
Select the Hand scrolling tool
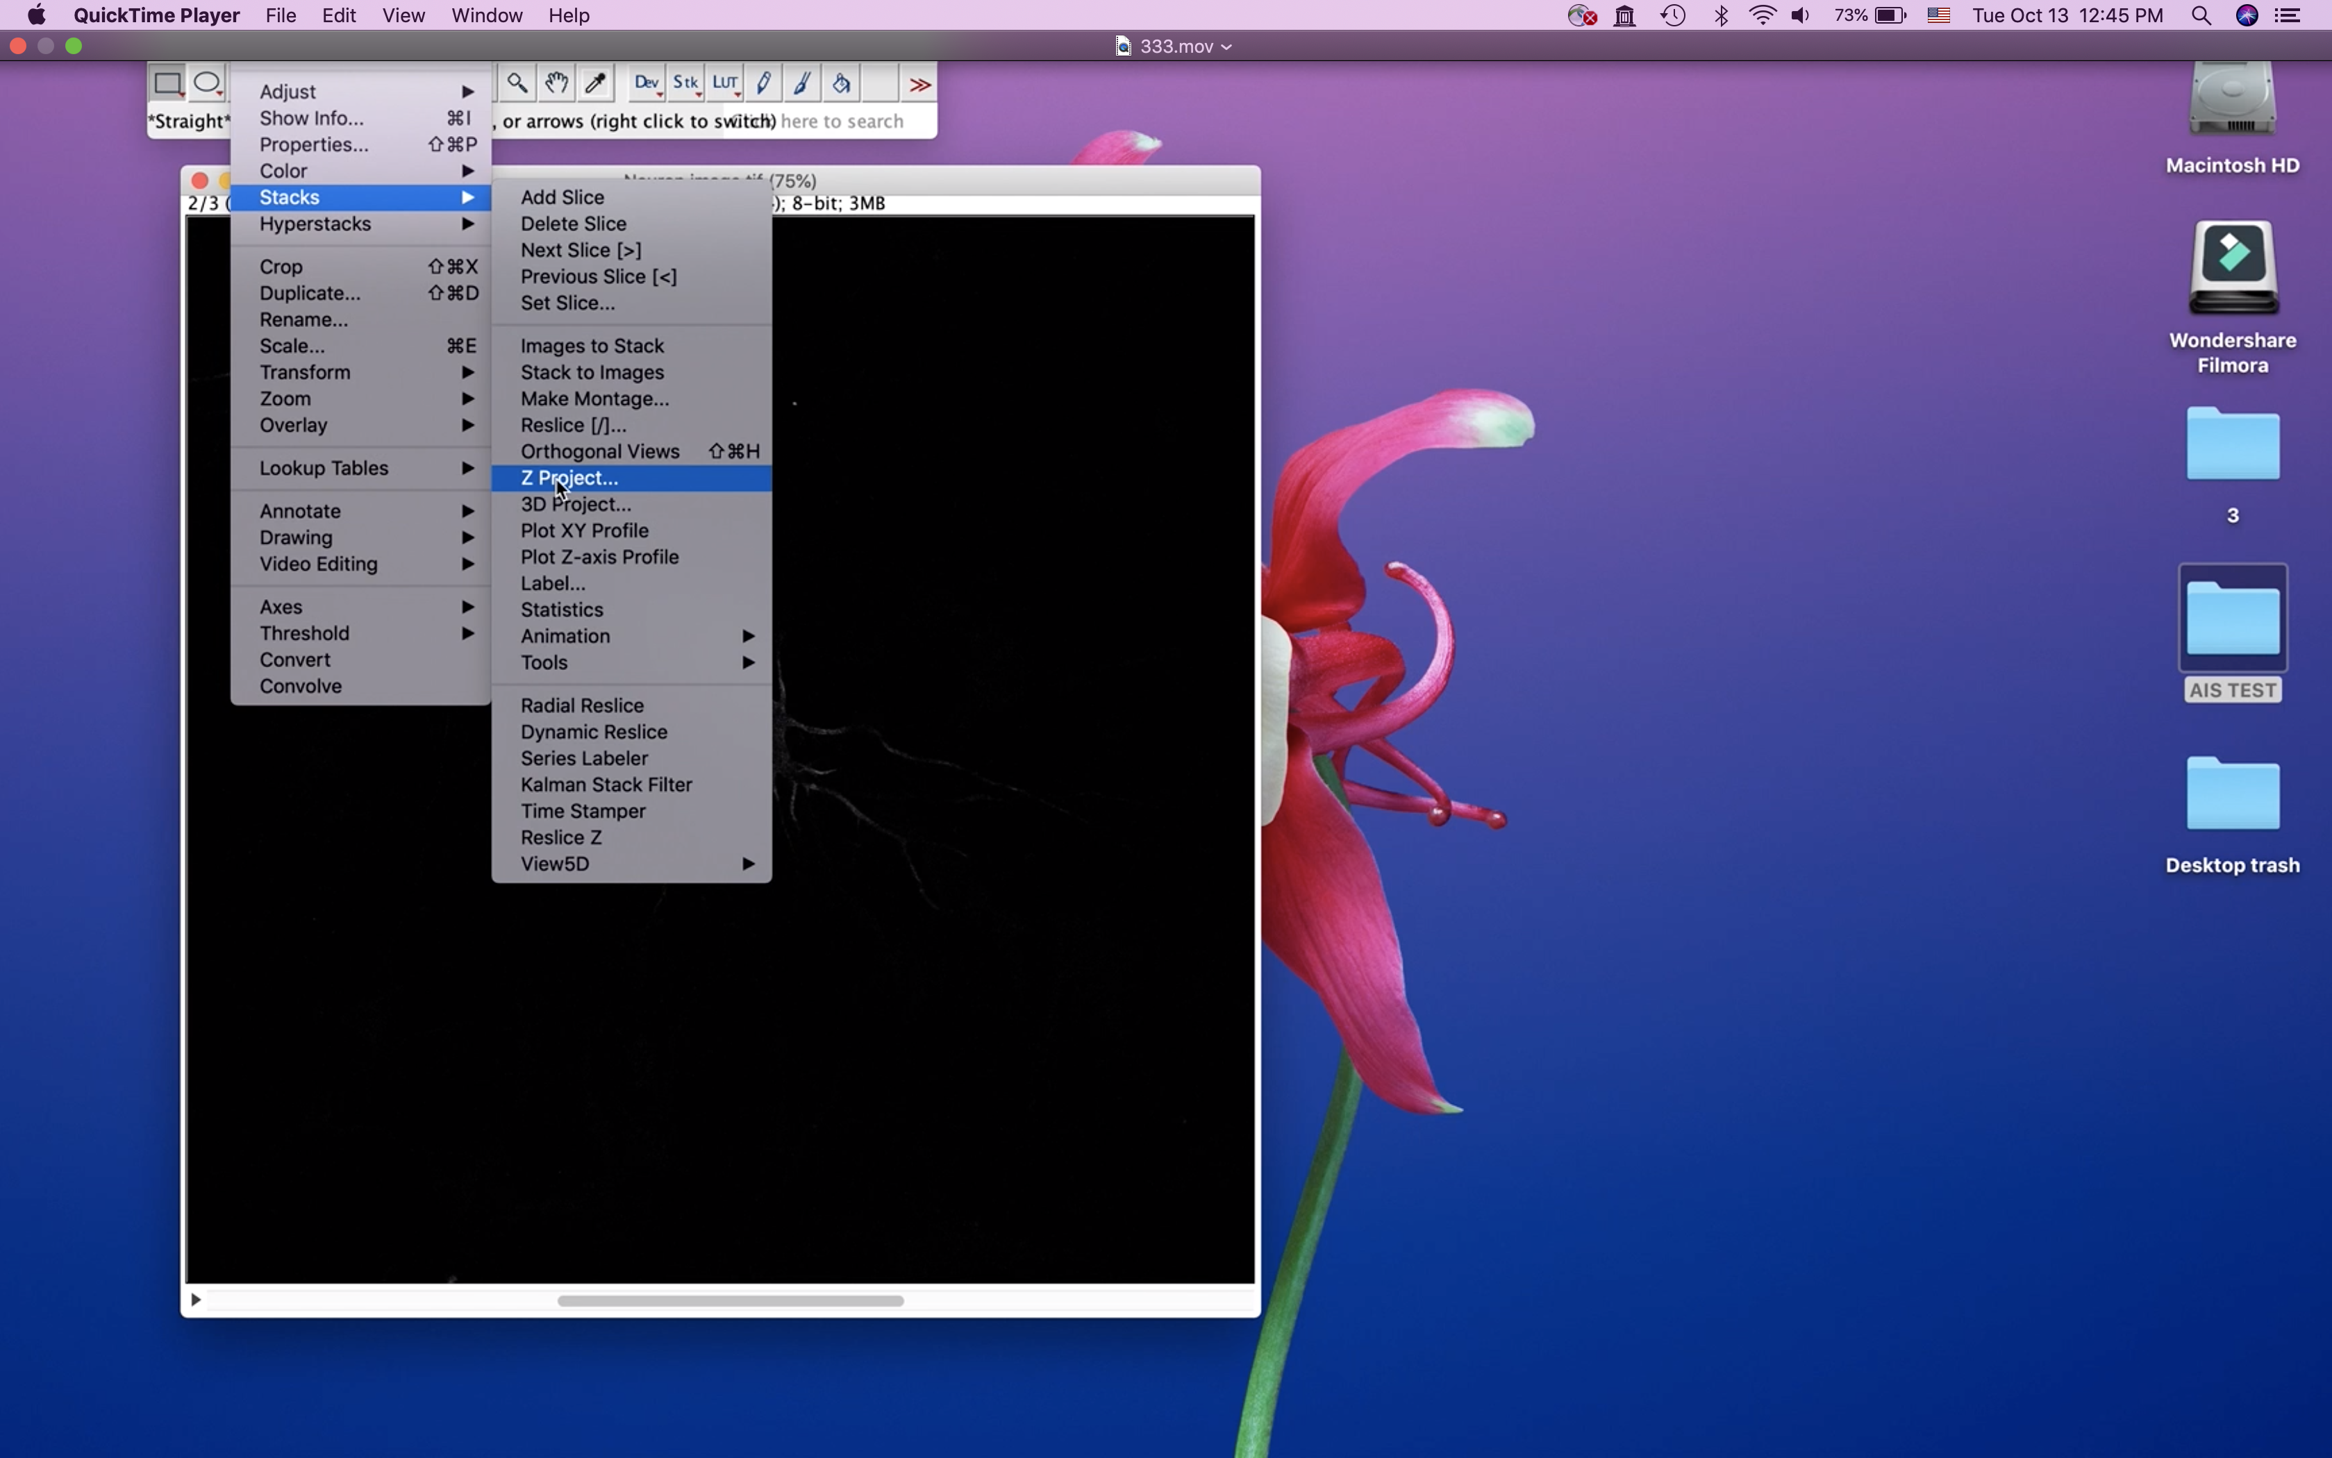pos(556,83)
